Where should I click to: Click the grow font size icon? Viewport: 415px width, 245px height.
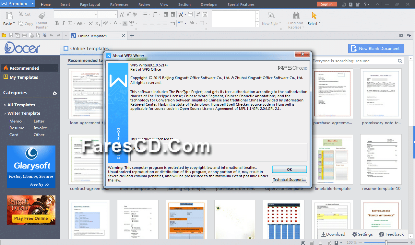point(122,15)
